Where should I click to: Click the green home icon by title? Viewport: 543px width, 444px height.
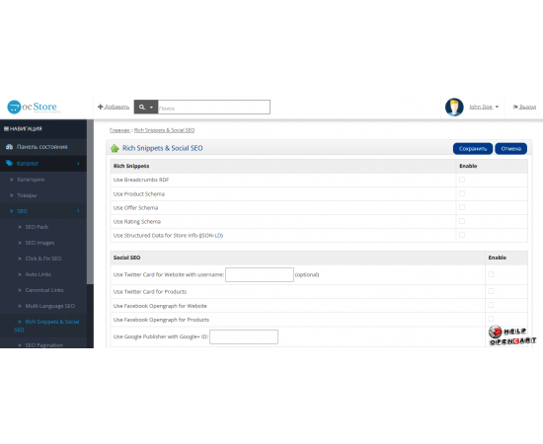115,148
